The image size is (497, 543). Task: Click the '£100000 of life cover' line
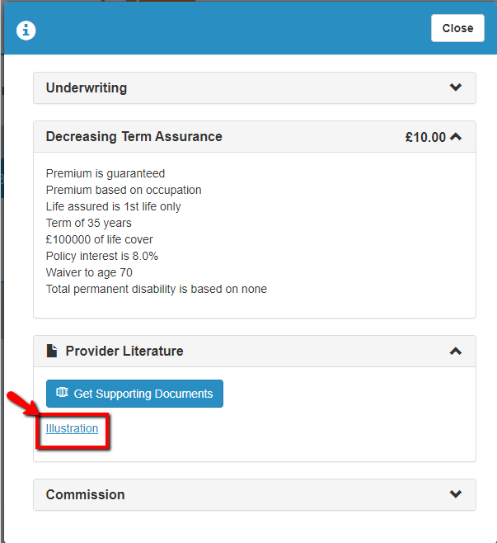(x=100, y=239)
